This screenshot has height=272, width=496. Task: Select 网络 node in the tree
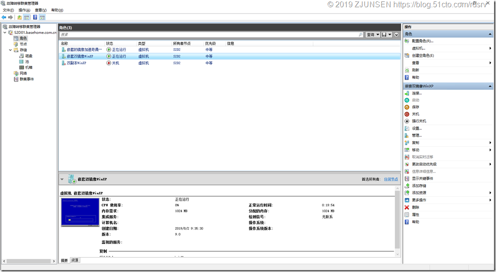pos(24,73)
